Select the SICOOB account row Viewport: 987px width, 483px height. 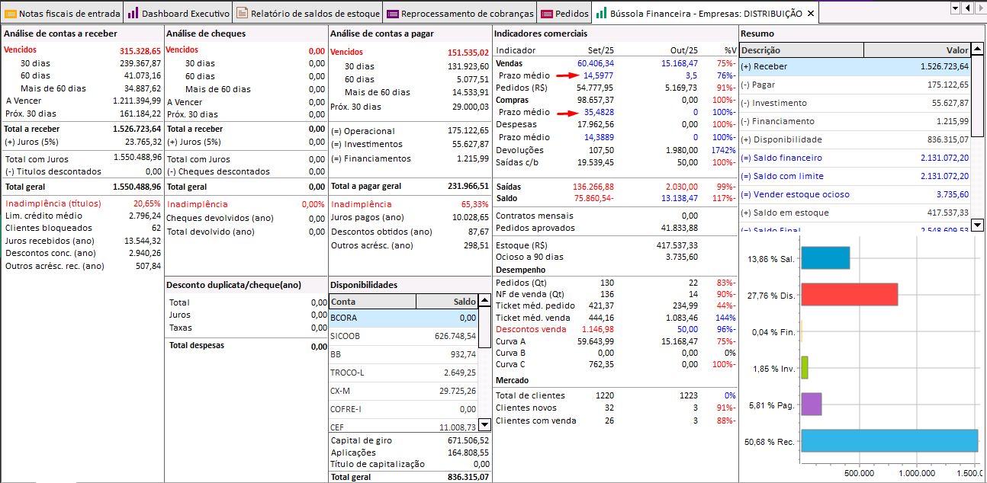[x=403, y=336]
